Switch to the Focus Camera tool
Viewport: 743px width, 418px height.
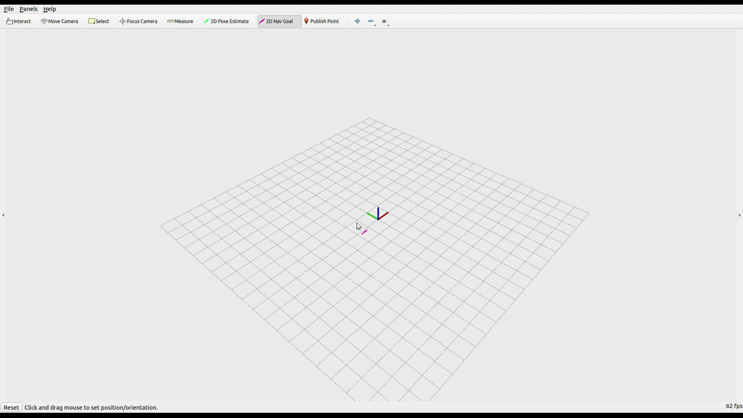(x=138, y=21)
